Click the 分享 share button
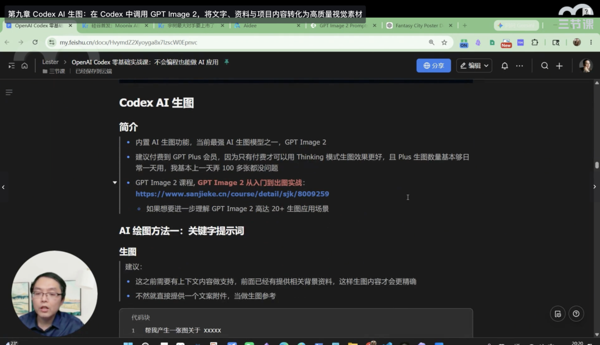 coord(433,66)
